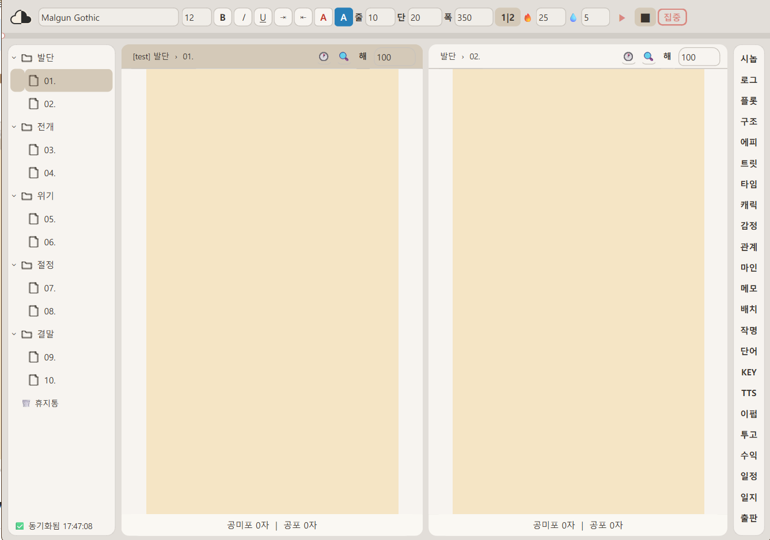770x540 pixels.
Task: Click the left beige writing area for 01.
Action: (272, 291)
